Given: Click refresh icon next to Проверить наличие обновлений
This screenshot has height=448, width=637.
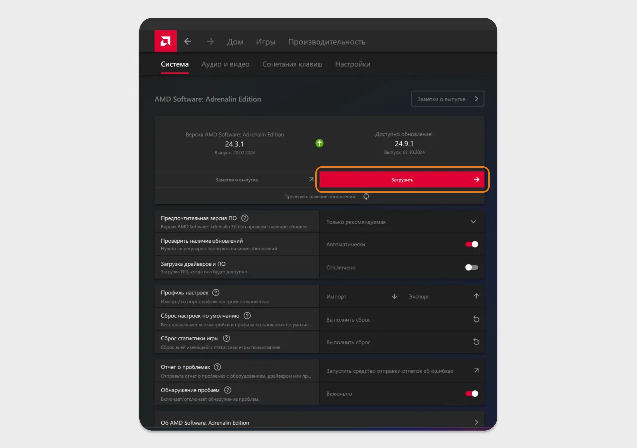Looking at the screenshot, I should tap(366, 196).
